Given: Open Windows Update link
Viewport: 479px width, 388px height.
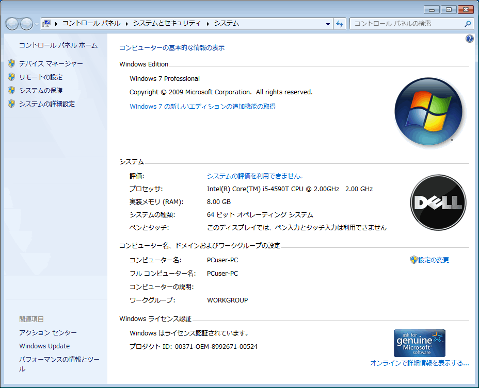Looking at the screenshot, I should point(44,346).
